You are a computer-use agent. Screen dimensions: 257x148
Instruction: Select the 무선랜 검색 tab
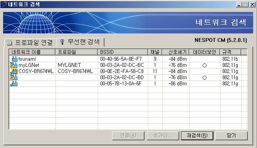click(80, 42)
